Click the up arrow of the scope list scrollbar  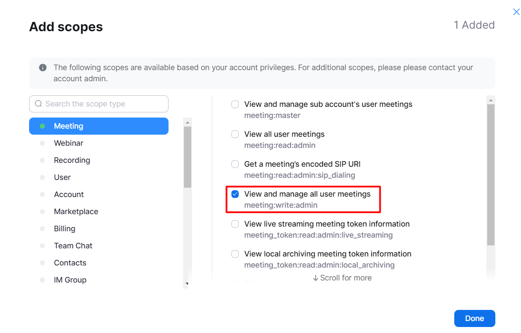coord(491,100)
